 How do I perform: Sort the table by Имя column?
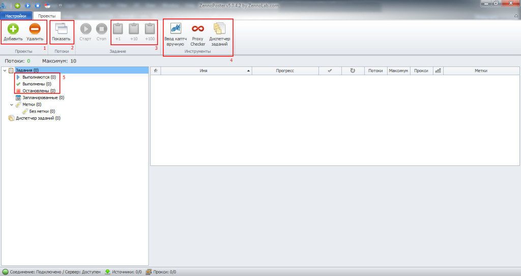click(x=204, y=71)
